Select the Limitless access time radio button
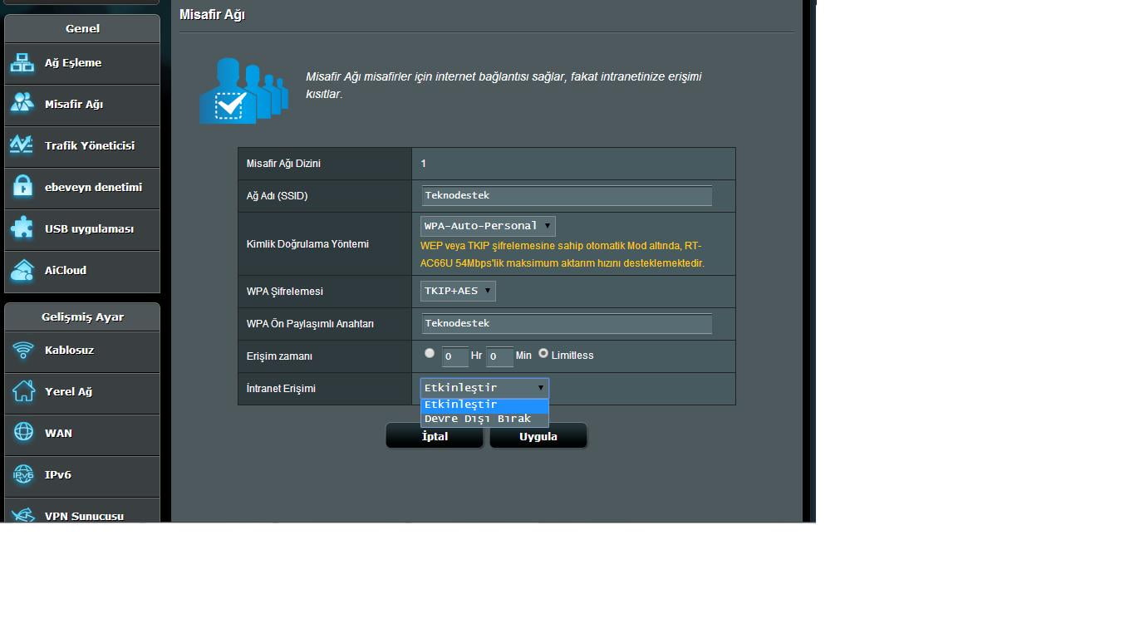This screenshot has width=1135, height=643. [543, 353]
